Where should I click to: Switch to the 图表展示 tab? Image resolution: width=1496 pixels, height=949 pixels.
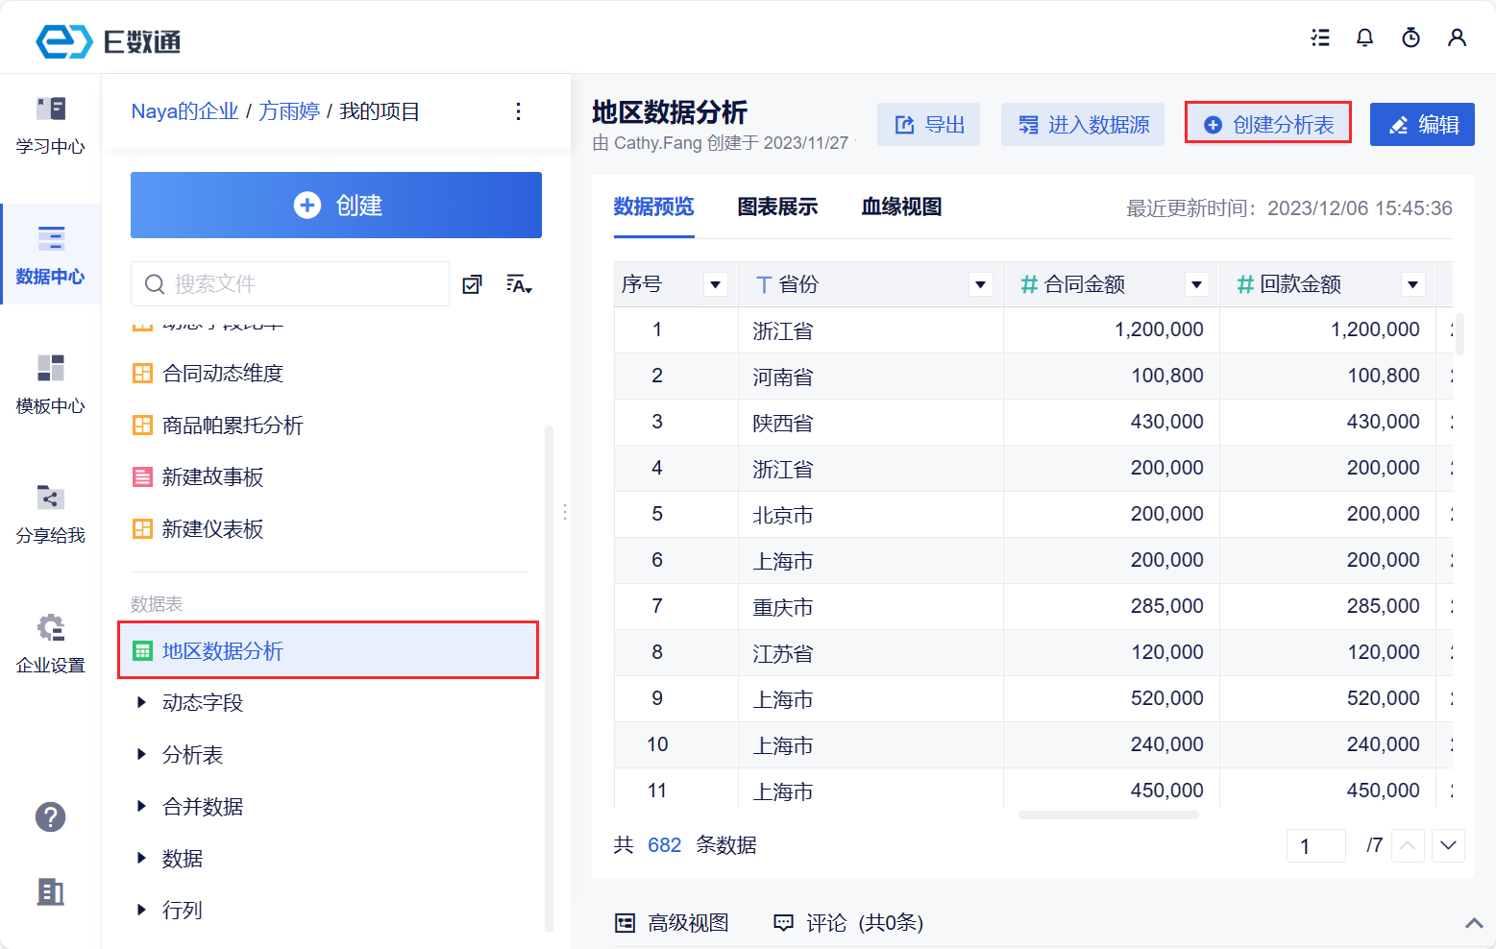click(x=777, y=207)
